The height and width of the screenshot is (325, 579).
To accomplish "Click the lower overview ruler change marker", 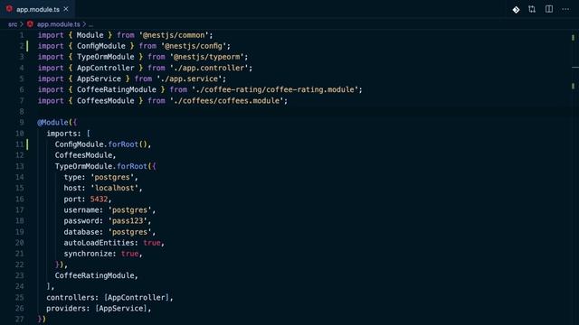I will [x=573, y=86].
